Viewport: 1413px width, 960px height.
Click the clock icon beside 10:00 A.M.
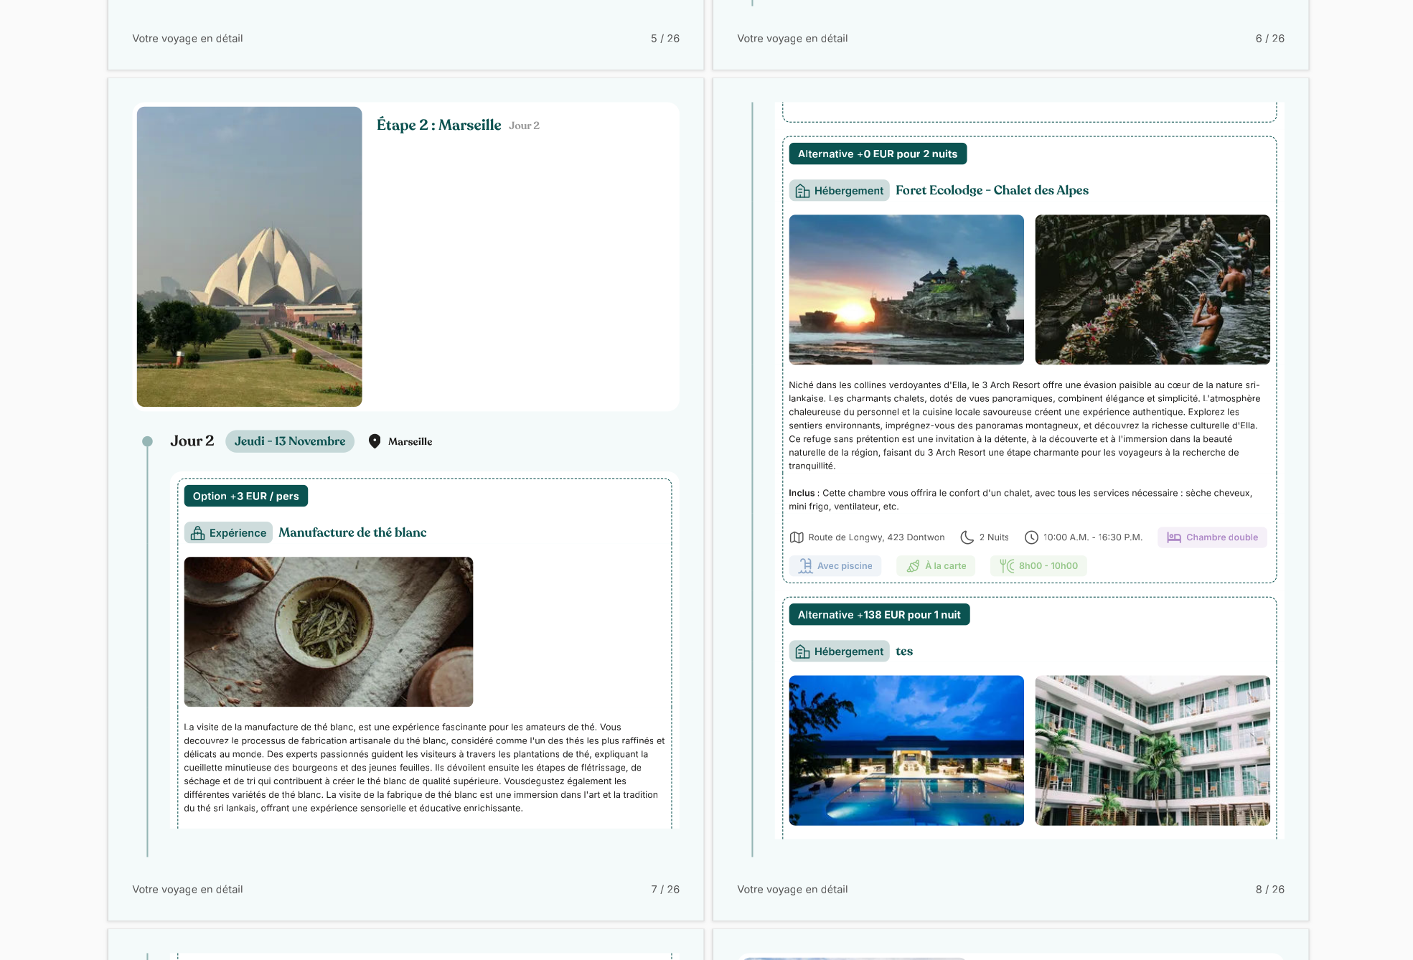tap(1031, 537)
